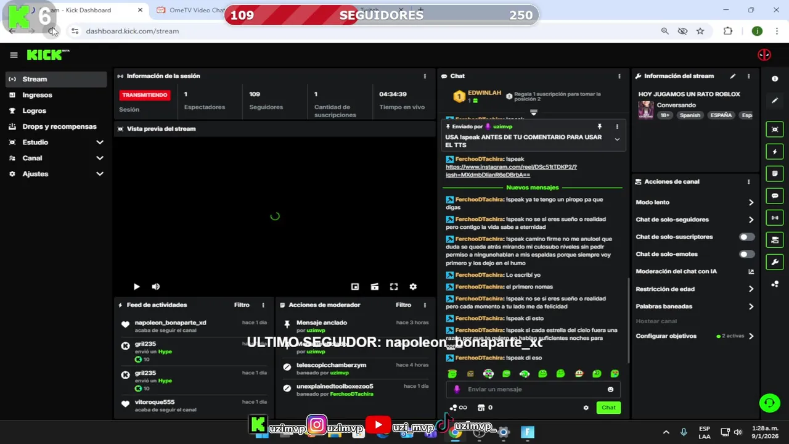Play the stream preview
This screenshot has width=789, height=444.
click(136, 287)
